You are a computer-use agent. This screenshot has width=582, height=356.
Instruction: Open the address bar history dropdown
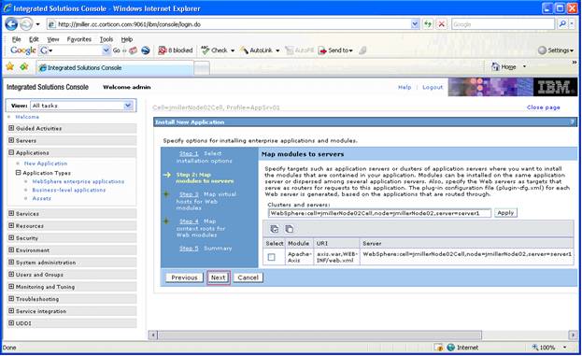[x=415, y=24]
